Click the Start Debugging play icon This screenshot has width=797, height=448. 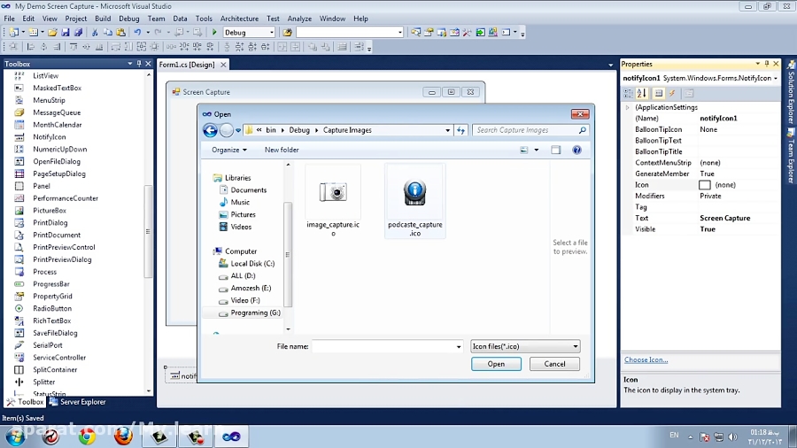(214, 33)
